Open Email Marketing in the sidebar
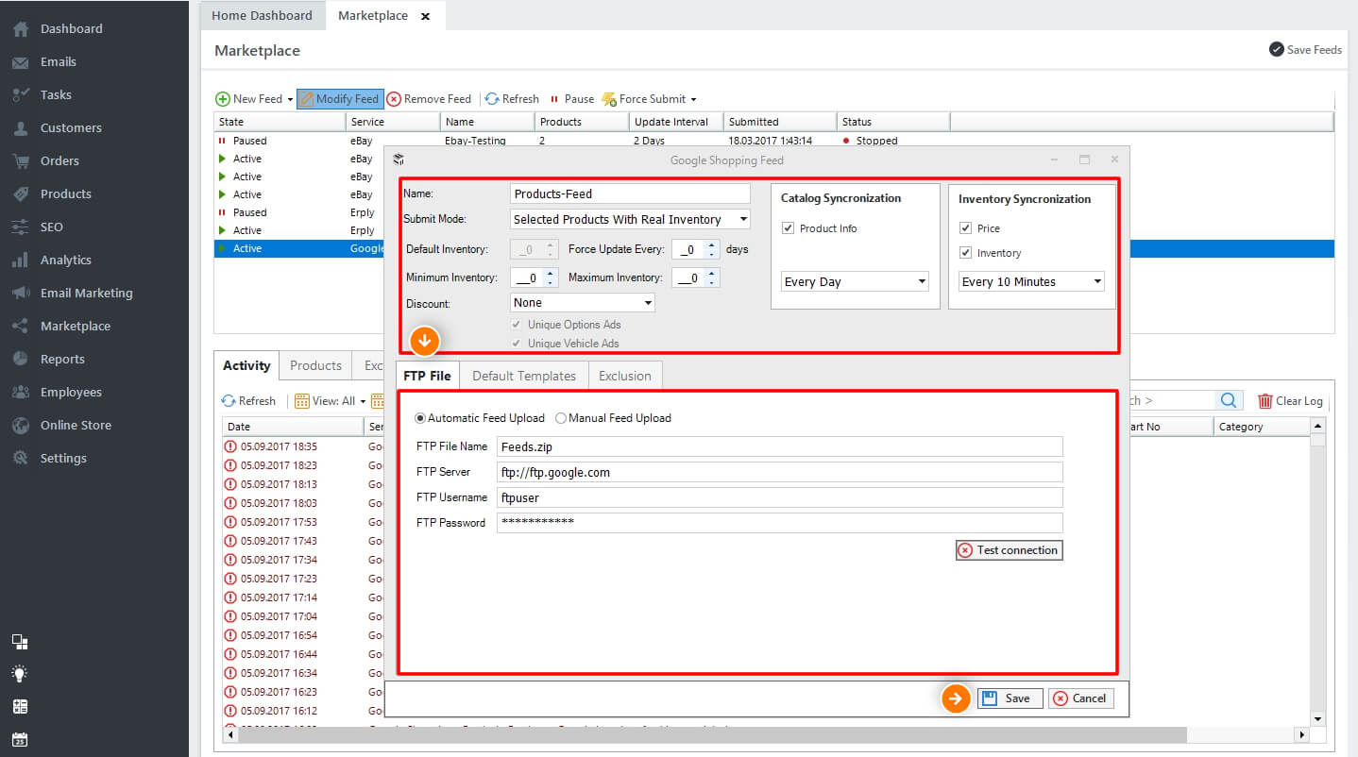Viewport: 1358px width, 757px height. pos(86,293)
